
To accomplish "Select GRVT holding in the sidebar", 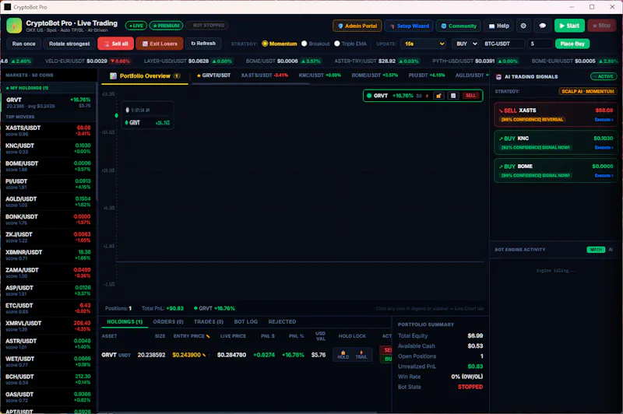I will (48, 103).
